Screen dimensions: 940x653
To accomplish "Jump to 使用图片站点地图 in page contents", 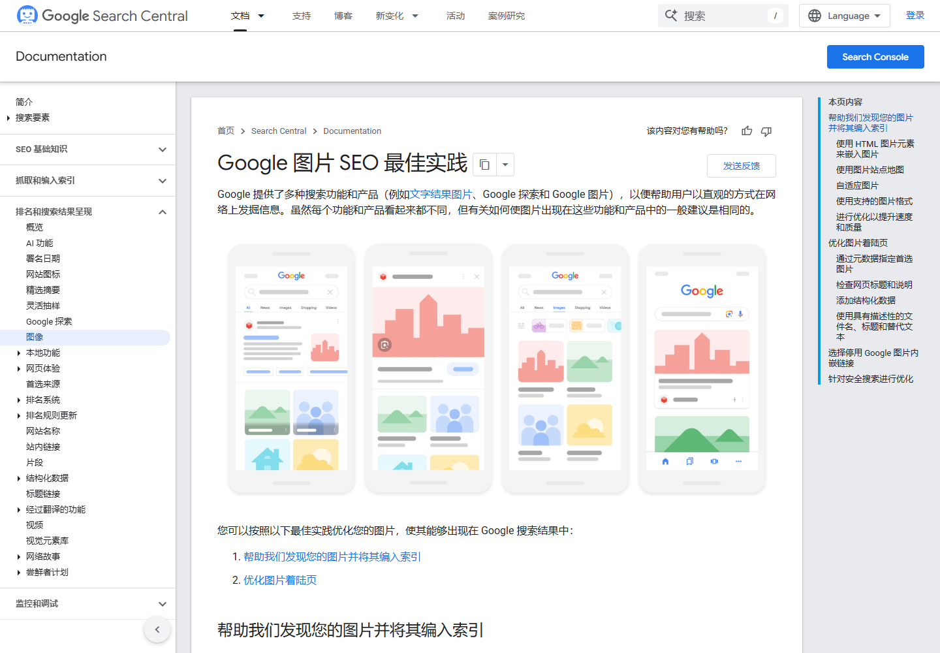I will (870, 170).
